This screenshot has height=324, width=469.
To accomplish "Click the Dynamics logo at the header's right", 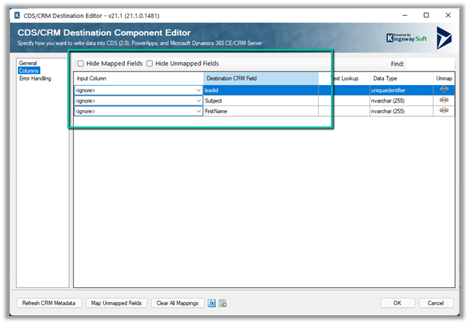I will pos(444,38).
